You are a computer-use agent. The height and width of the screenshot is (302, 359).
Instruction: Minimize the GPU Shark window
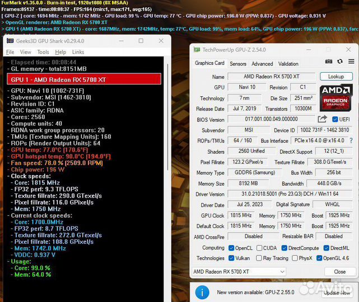coord(122,41)
